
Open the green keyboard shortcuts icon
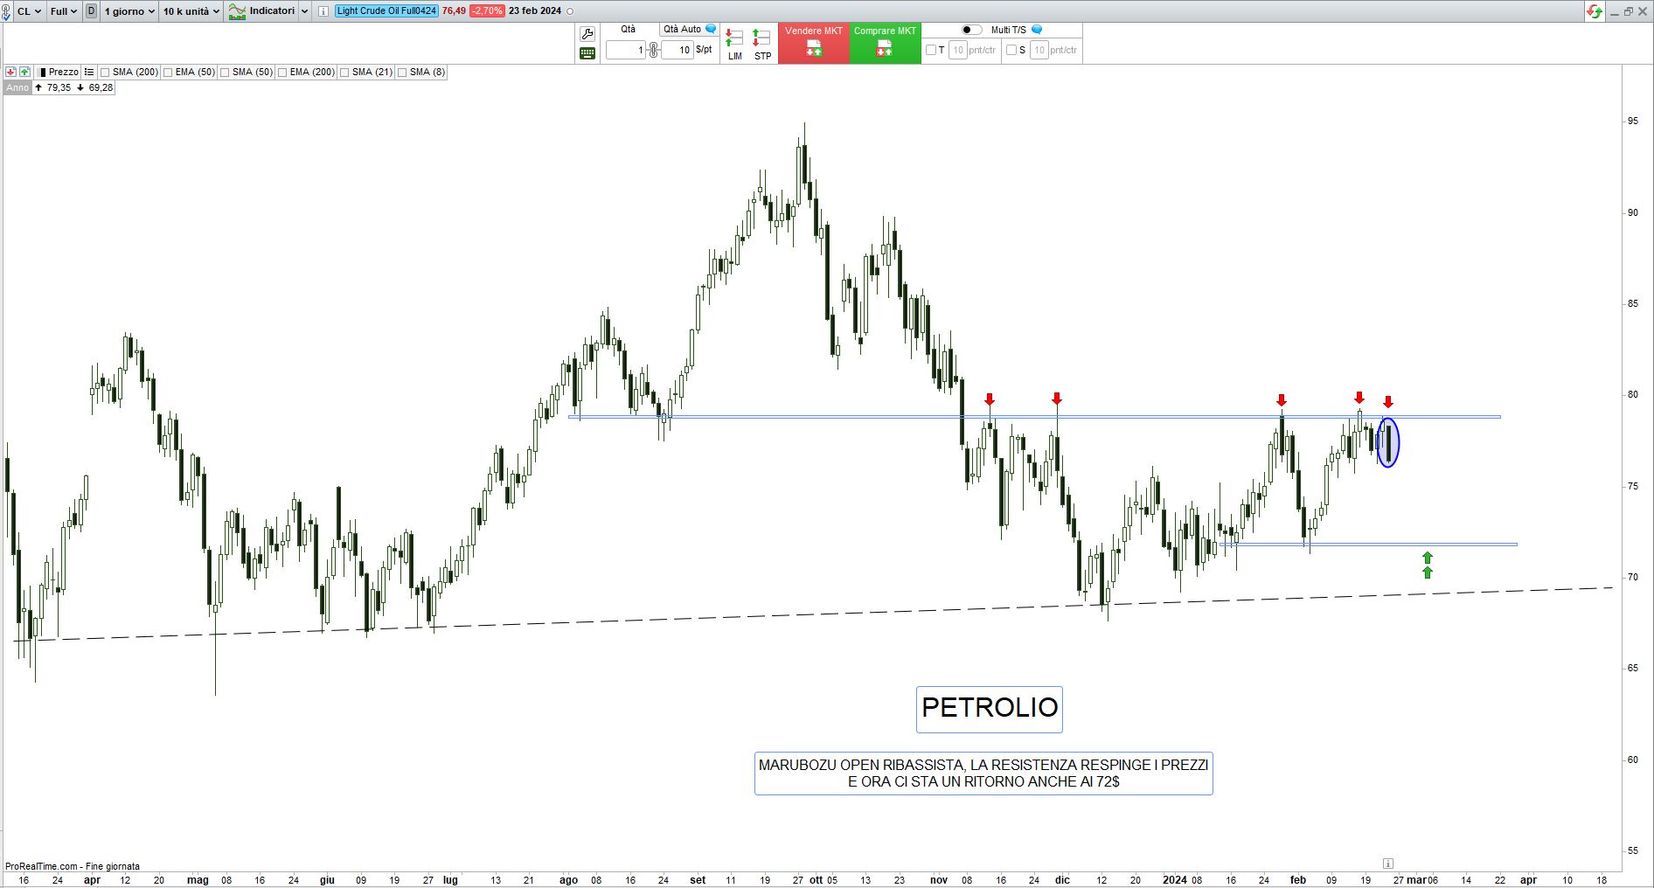(x=587, y=53)
